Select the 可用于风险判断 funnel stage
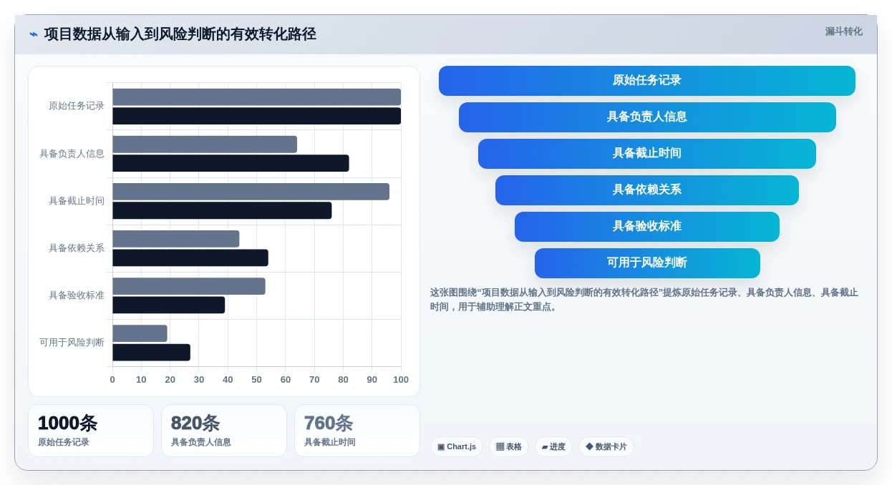 647,263
